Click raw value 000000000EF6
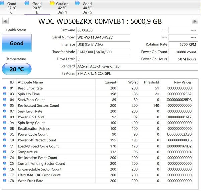201x191 pixels. [180, 140]
